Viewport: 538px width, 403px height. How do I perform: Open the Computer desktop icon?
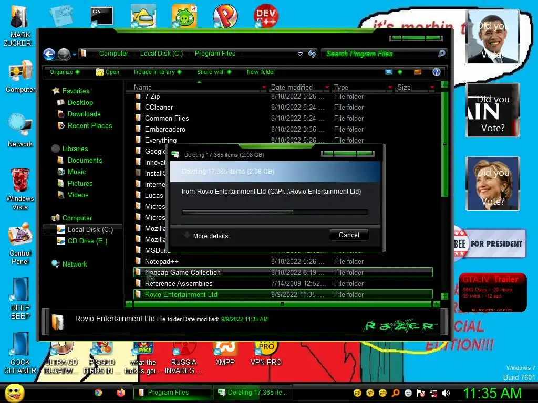pos(20,76)
